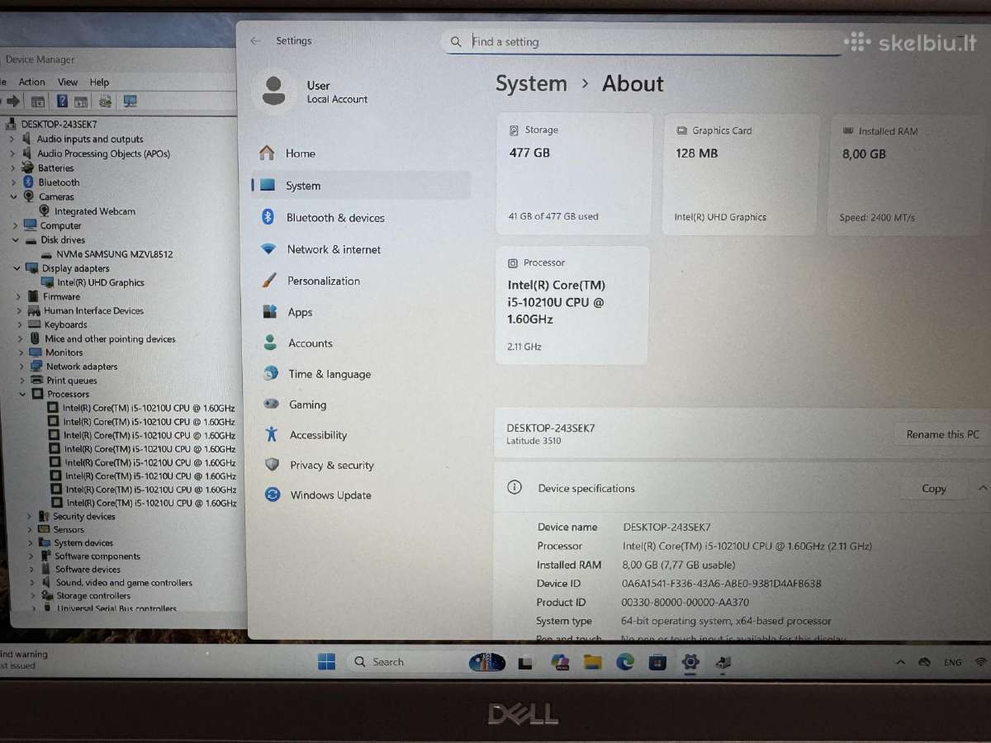Select Network adapters category
Image resolution: width=991 pixels, height=743 pixels.
pos(82,367)
